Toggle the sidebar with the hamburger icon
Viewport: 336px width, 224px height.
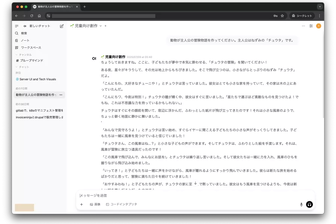click(x=17, y=26)
